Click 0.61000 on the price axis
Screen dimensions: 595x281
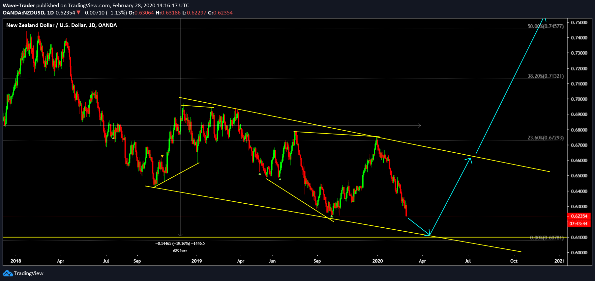click(x=579, y=237)
